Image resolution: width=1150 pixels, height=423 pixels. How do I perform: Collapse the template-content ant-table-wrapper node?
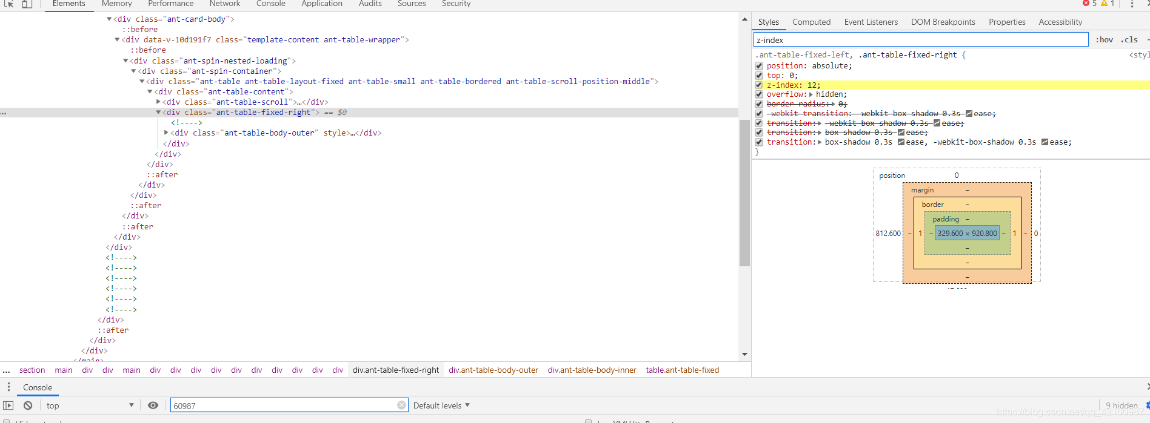117,40
